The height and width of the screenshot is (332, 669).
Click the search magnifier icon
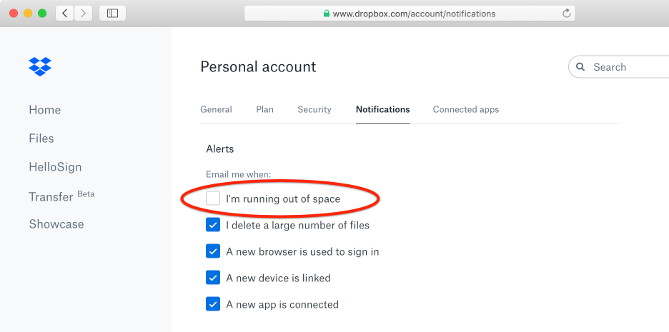581,67
